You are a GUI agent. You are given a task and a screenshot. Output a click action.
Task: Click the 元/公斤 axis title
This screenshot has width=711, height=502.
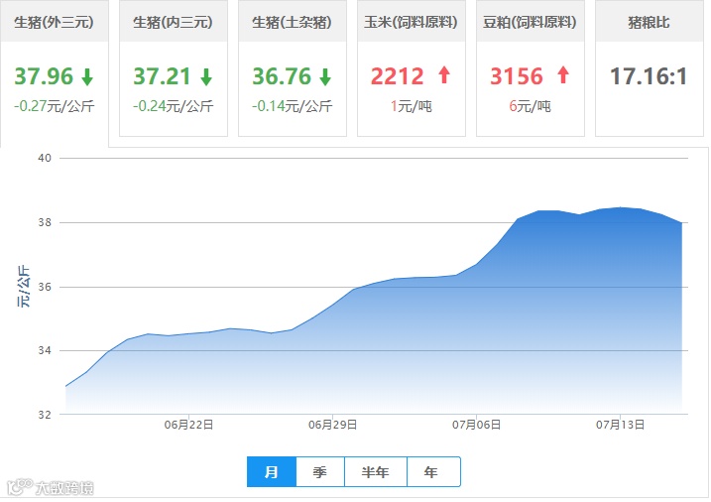(x=24, y=287)
